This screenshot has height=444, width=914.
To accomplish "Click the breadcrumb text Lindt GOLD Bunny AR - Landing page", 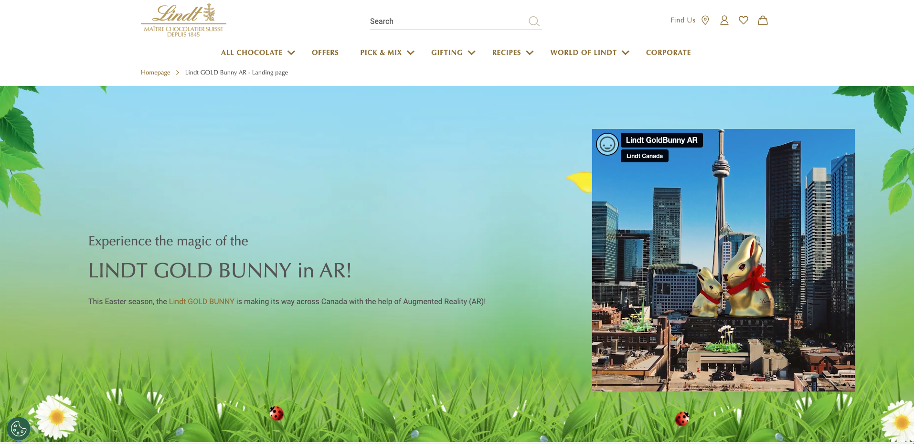I will (236, 73).
